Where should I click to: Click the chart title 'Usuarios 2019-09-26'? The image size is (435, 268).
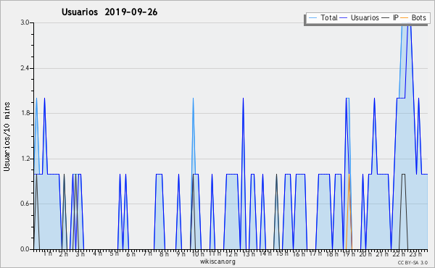[109, 12]
